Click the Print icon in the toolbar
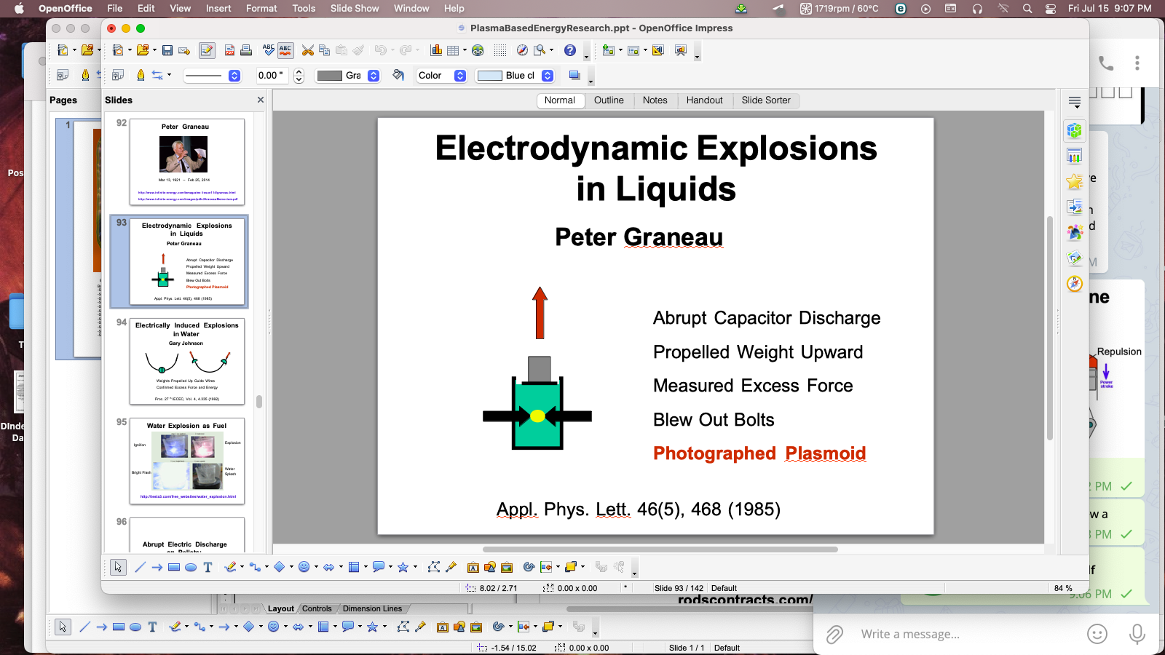 tap(246, 50)
